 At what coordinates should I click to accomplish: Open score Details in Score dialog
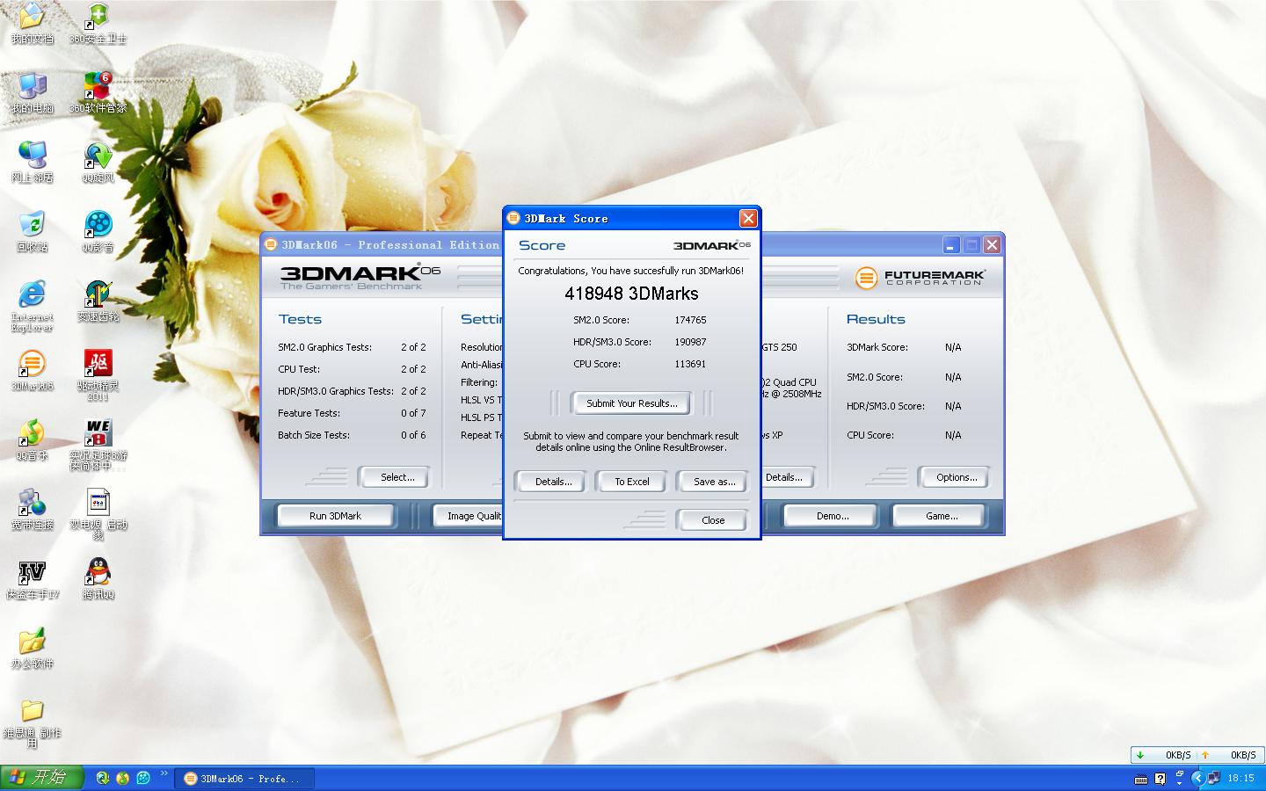tap(553, 482)
